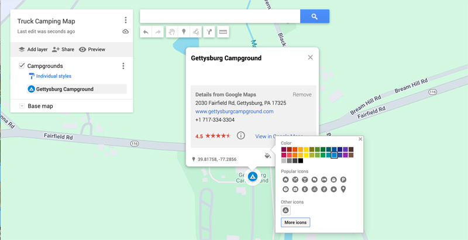This screenshot has height=240, width=468.
Task: Close the Gettysburg Campground info card
Action: pos(311,57)
